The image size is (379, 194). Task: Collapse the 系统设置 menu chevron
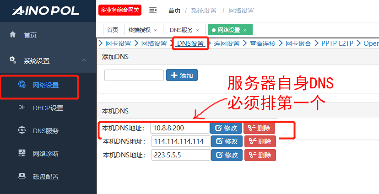pyautogui.click(x=84, y=60)
